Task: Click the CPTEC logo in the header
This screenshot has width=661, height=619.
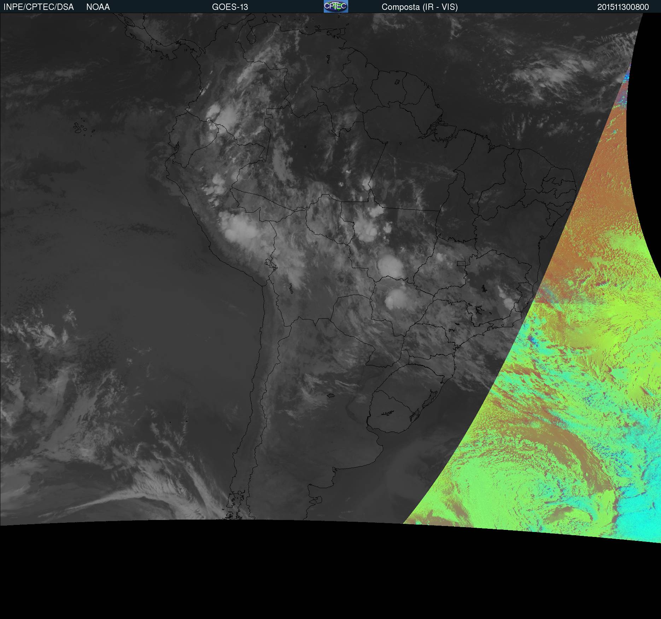Action: (x=336, y=6)
